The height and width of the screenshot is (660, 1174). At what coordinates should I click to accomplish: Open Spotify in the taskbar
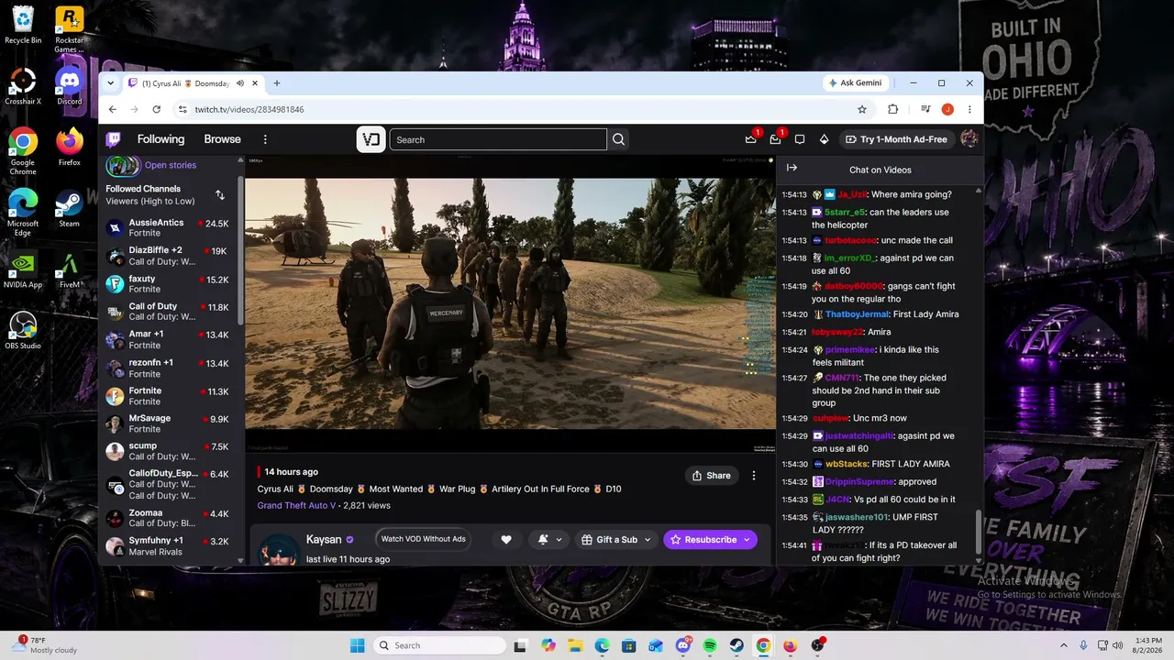(710, 645)
